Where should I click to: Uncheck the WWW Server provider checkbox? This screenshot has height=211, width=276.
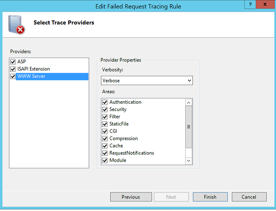[13, 76]
